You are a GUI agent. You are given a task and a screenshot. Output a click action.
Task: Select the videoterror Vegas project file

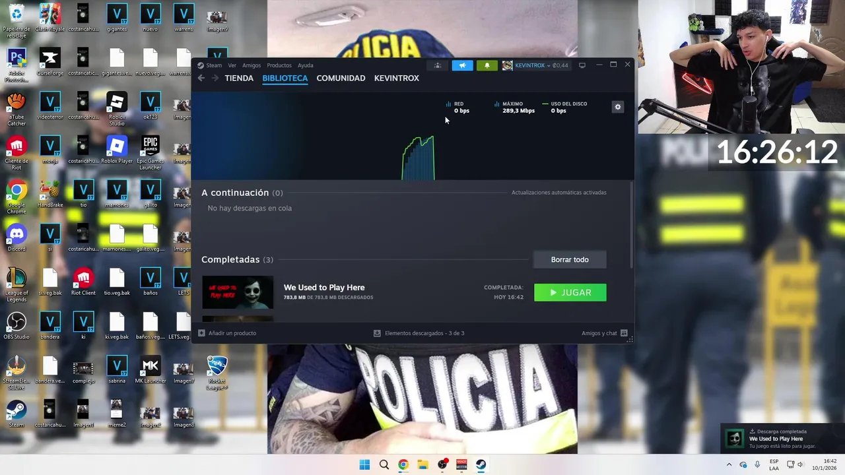50,106
